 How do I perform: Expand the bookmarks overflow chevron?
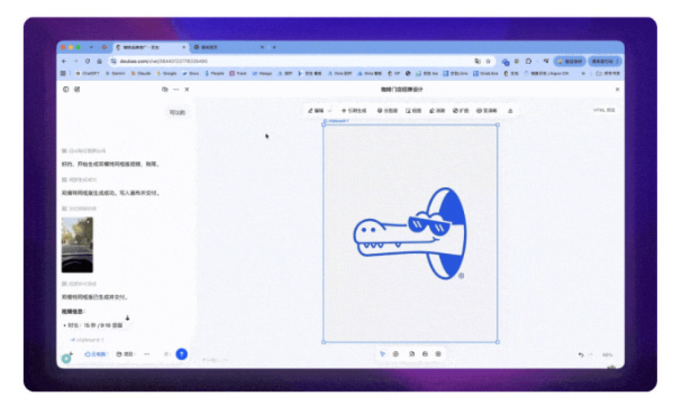[583, 73]
